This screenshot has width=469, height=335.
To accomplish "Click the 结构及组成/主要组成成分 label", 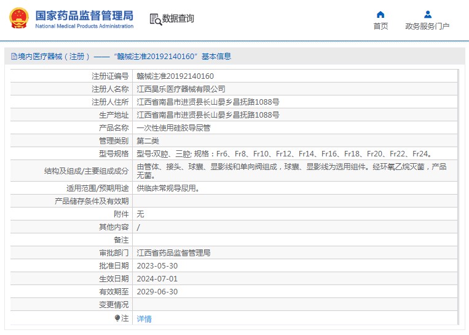I will 87,171.
